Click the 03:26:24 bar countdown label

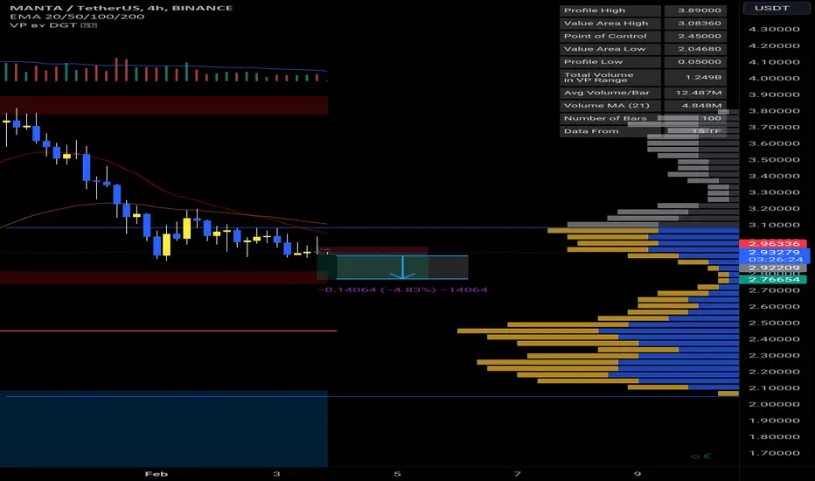point(774,260)
